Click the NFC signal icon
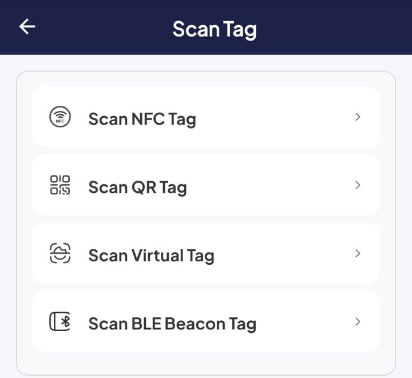Image resolution: width=412 pixels, height=378 pixels. 60,117
